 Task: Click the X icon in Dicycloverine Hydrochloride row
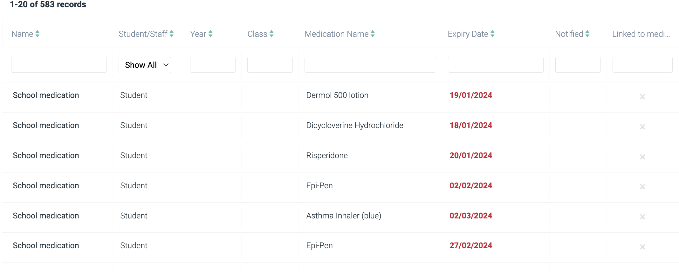coord(642,127)
